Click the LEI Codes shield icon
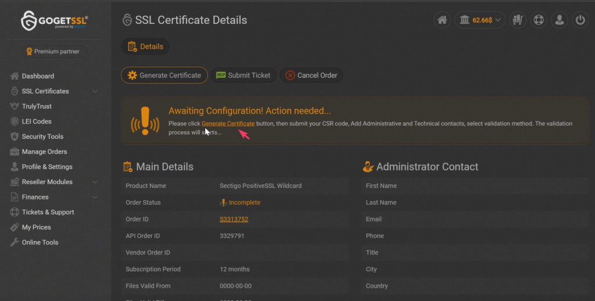 (15, 122)
